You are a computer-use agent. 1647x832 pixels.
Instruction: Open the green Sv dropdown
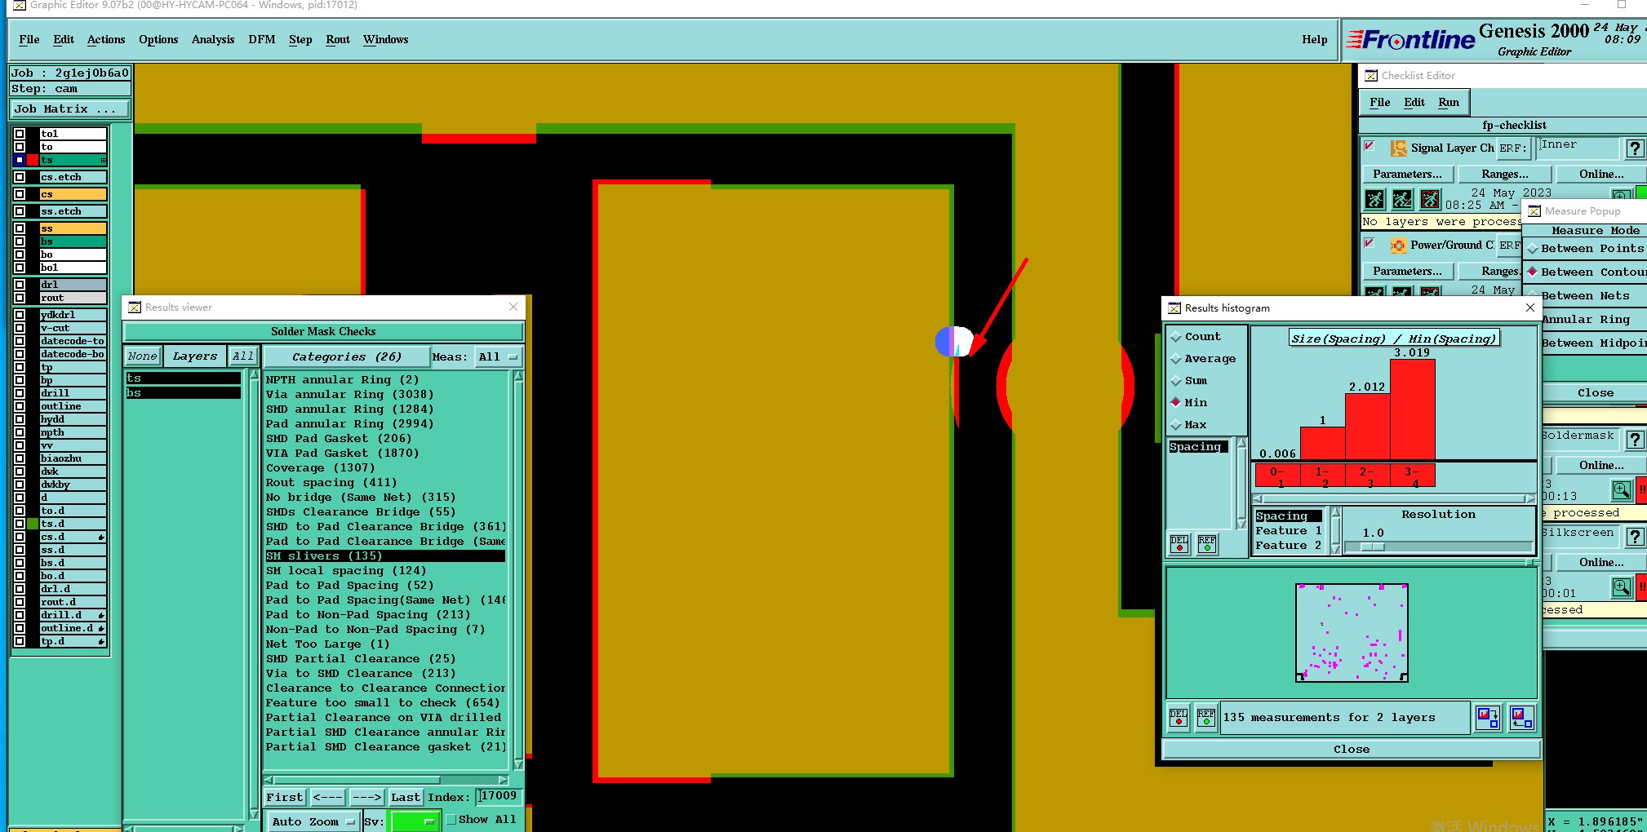tap(416, 821)
